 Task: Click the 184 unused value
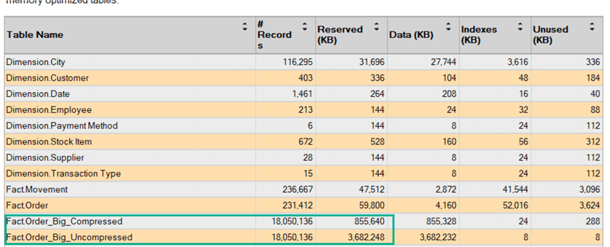593,78
